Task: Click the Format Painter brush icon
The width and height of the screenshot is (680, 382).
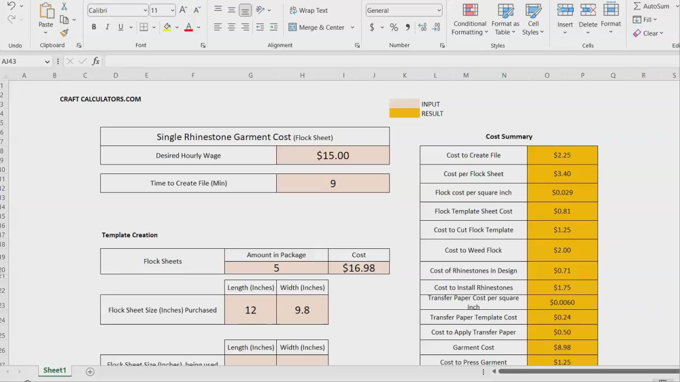Action: click(x=64, y=33)
